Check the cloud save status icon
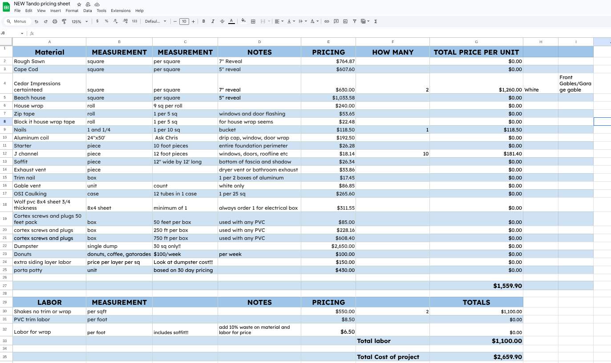Image resolution: width=611 pixels, height=363 pixels. click(97, 4)
